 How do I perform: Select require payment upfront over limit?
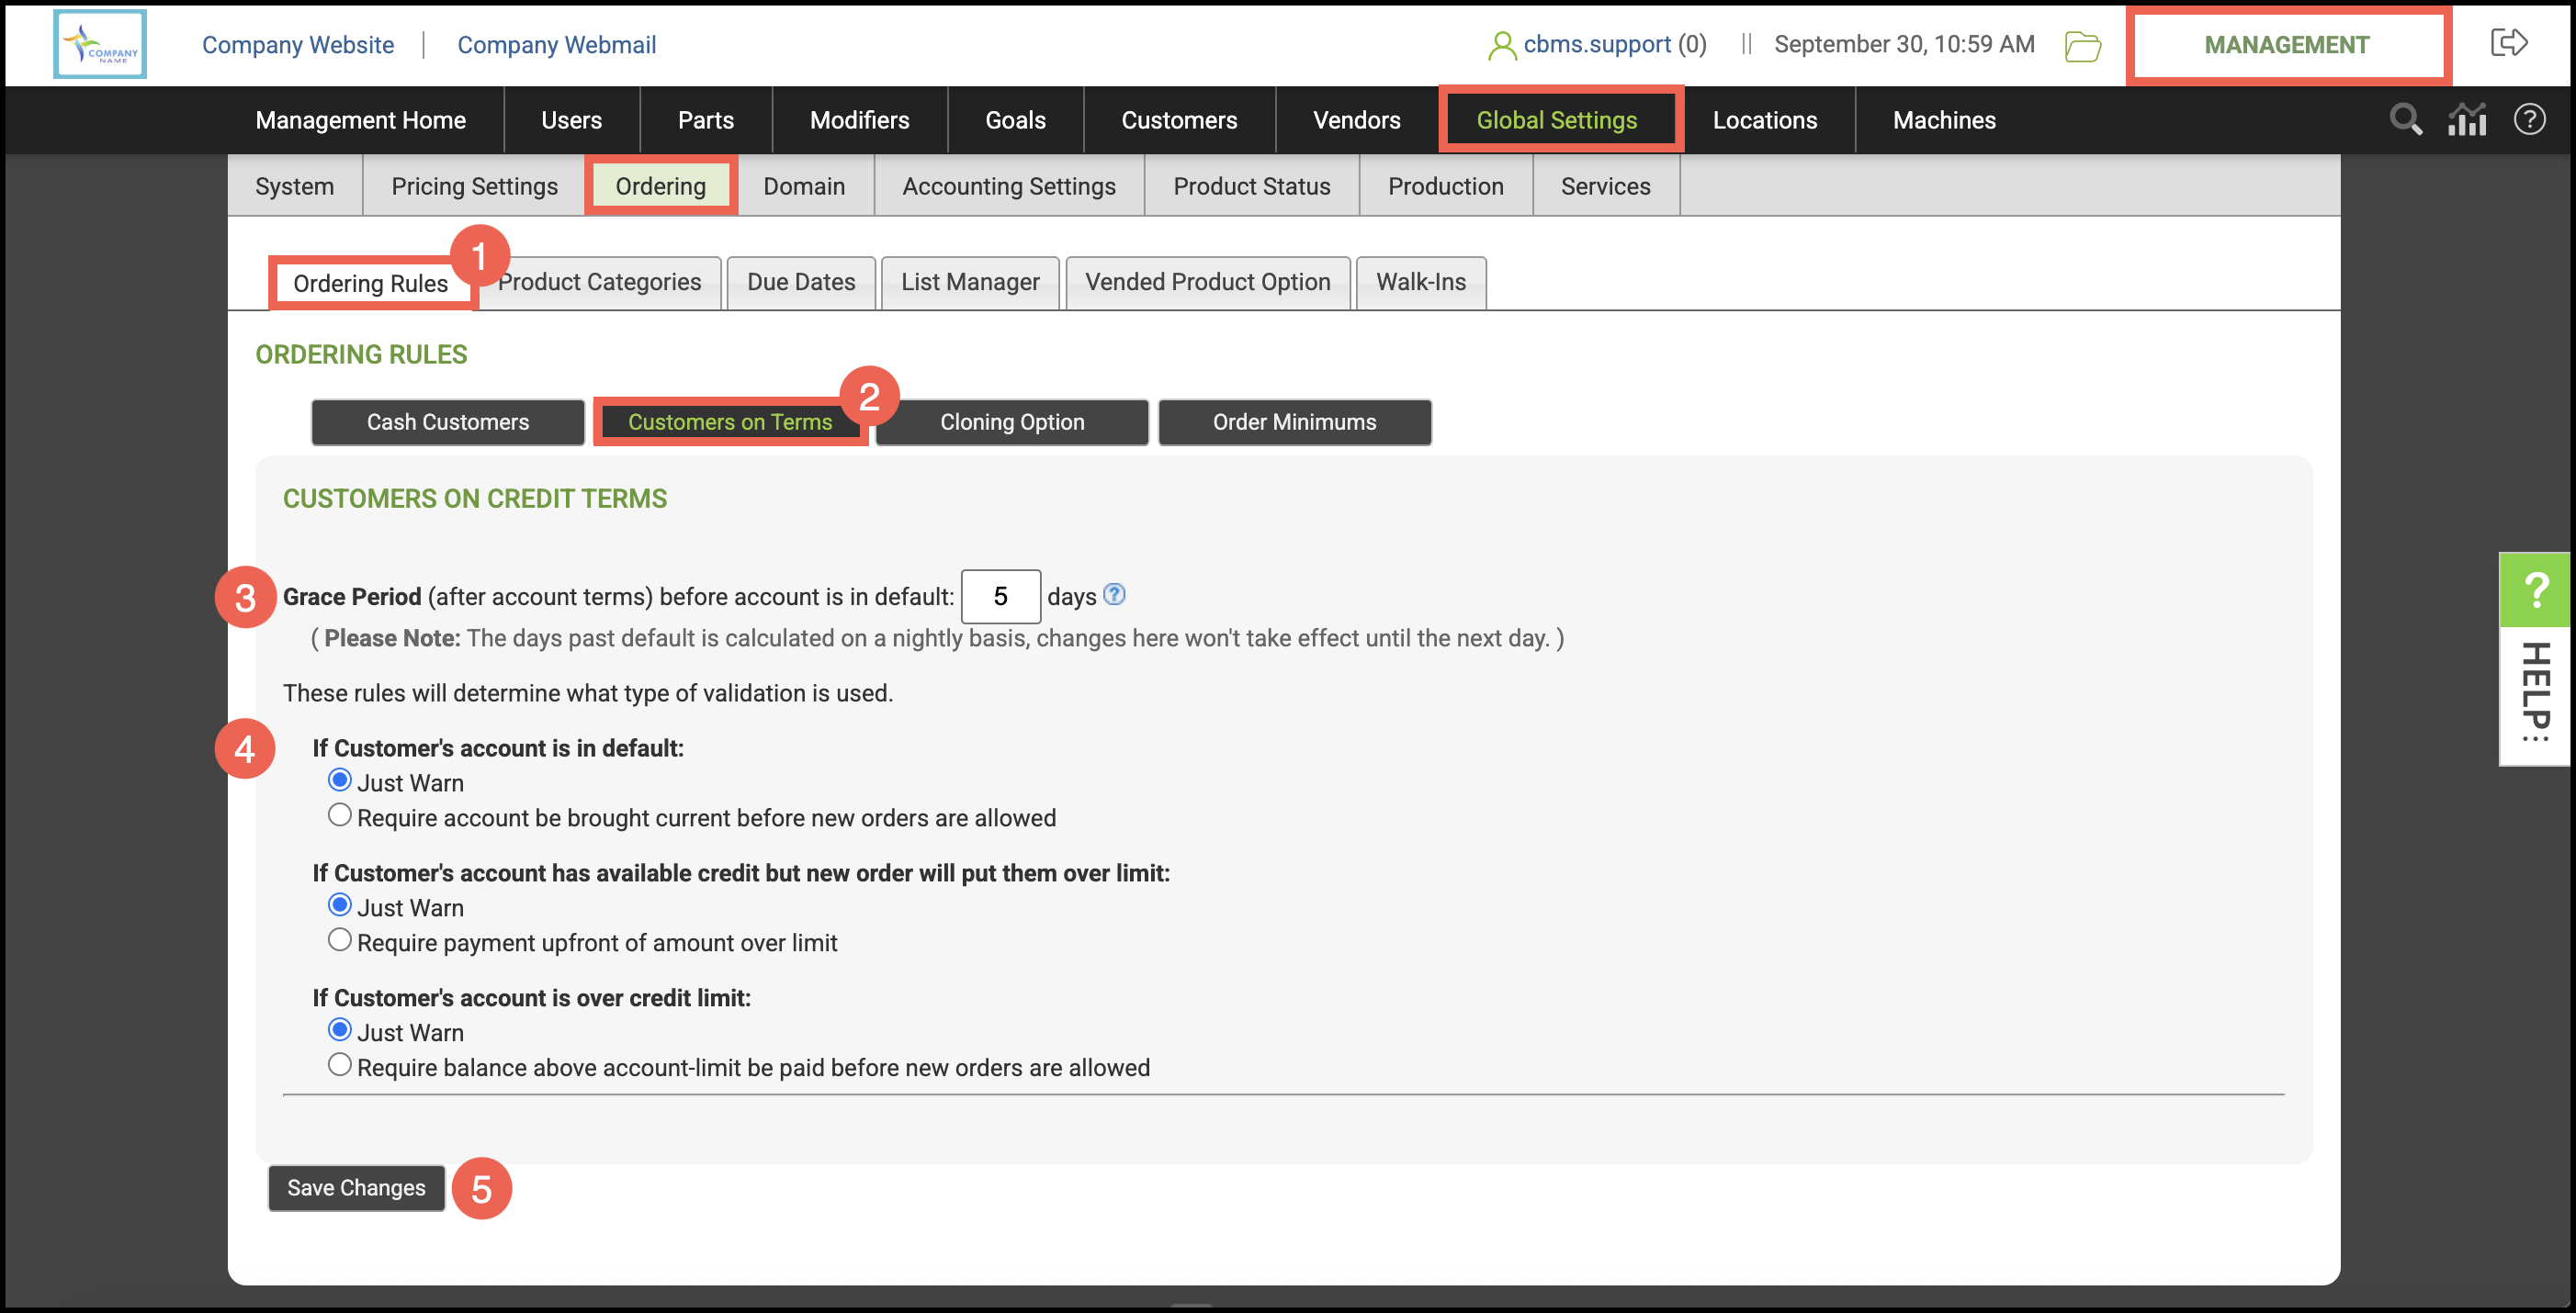[340, 940]
